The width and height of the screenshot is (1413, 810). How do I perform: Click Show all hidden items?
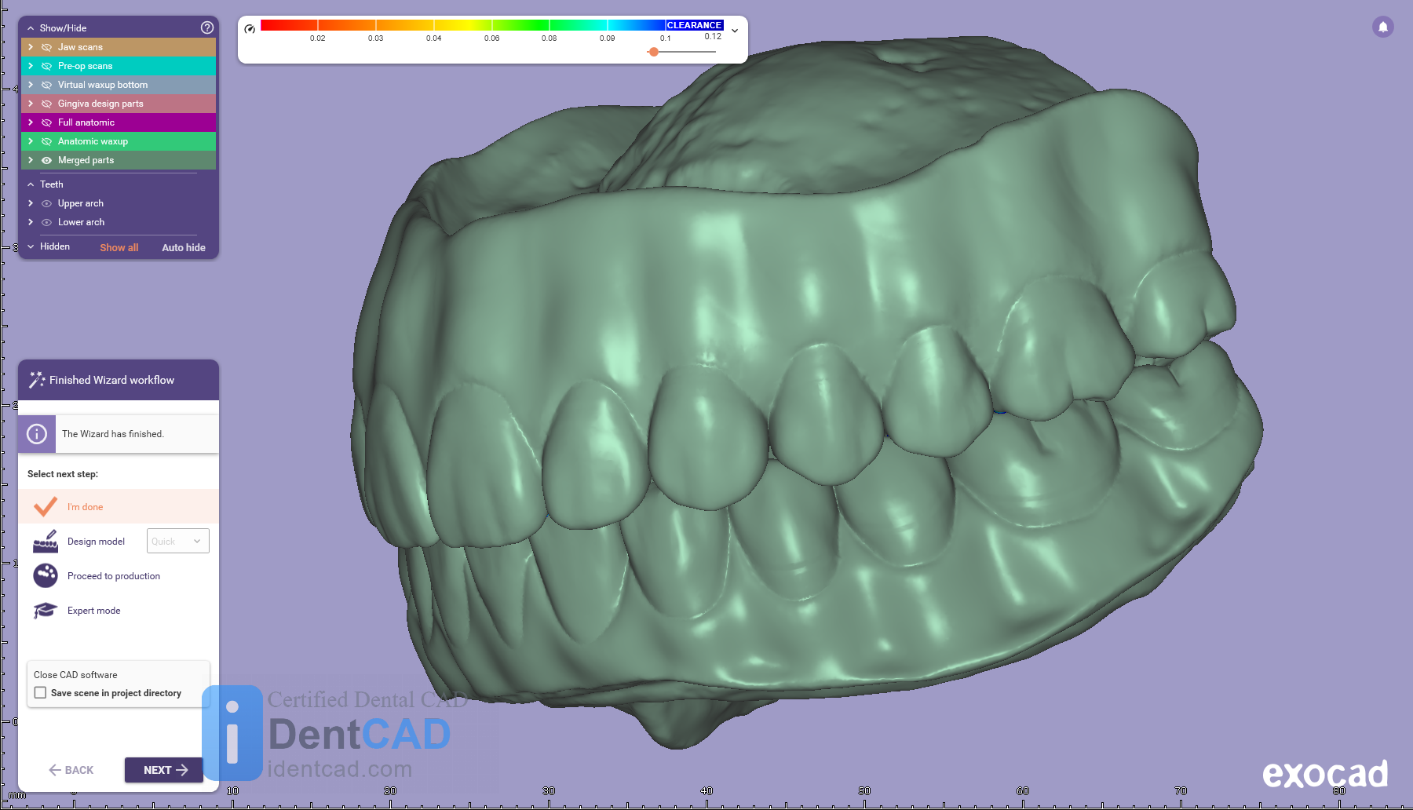pyautogui.click(x=119, y=247)
